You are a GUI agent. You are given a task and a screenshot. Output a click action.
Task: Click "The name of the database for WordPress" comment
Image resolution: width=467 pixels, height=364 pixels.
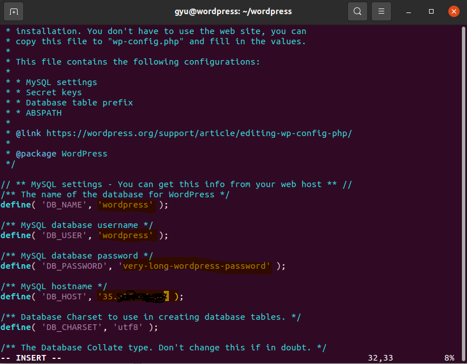[115, 194]
